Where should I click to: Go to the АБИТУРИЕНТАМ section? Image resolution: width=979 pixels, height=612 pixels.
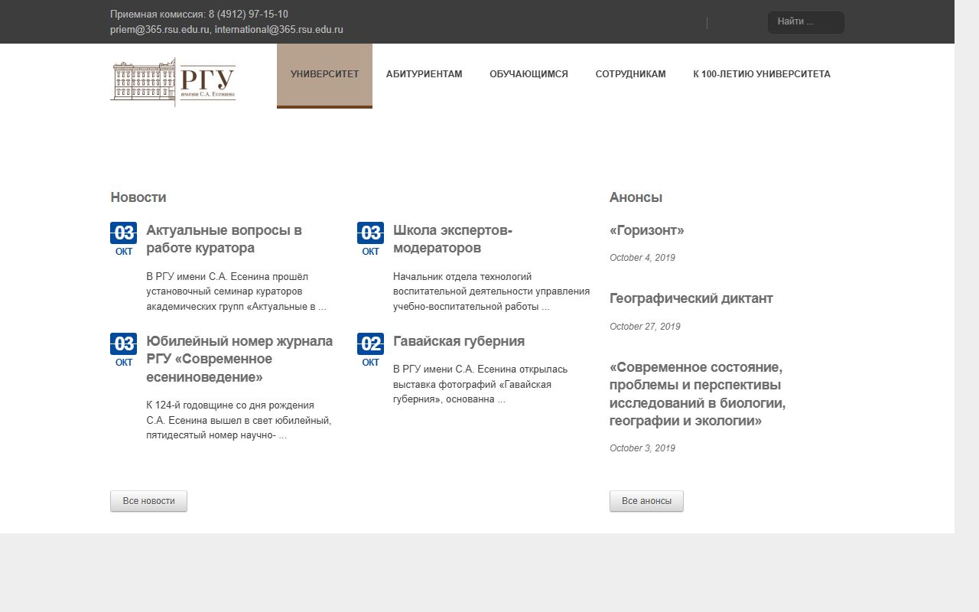tap(424, 75)
